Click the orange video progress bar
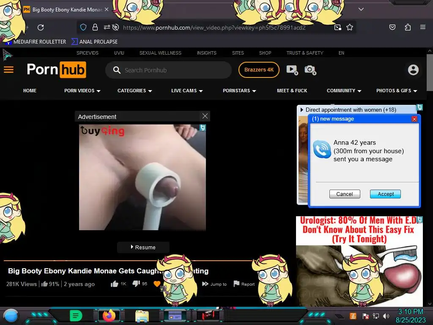The image size is (433, 325). [x=129, y=260]
